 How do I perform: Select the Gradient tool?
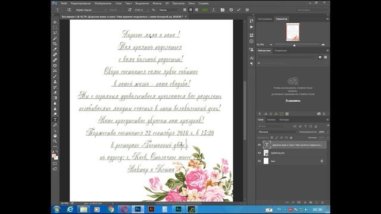click(55, 97)
